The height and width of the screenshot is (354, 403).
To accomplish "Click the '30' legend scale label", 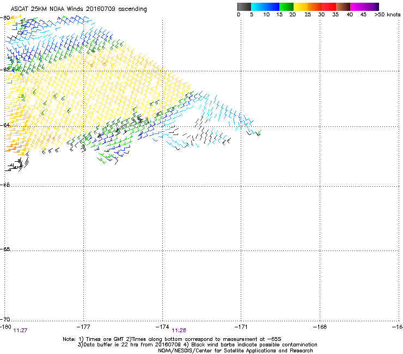I will [x=321, y=15].
